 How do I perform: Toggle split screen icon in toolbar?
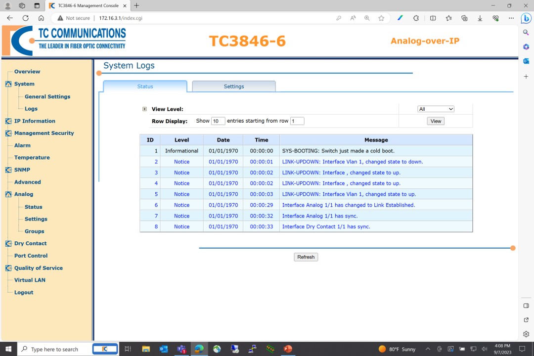click(x=433, y=18)
